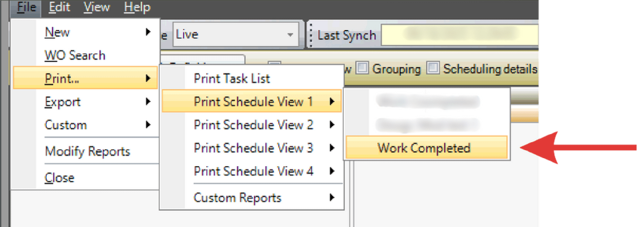
Task: Open Print Schedule View 3 submenu
Action: click(x=253, y=148)
